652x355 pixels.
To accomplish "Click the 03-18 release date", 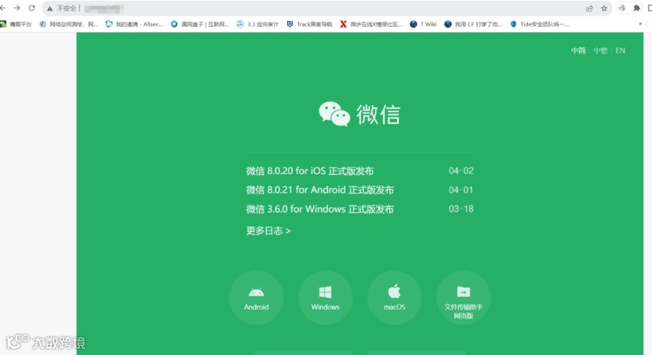I will [461, 209].
